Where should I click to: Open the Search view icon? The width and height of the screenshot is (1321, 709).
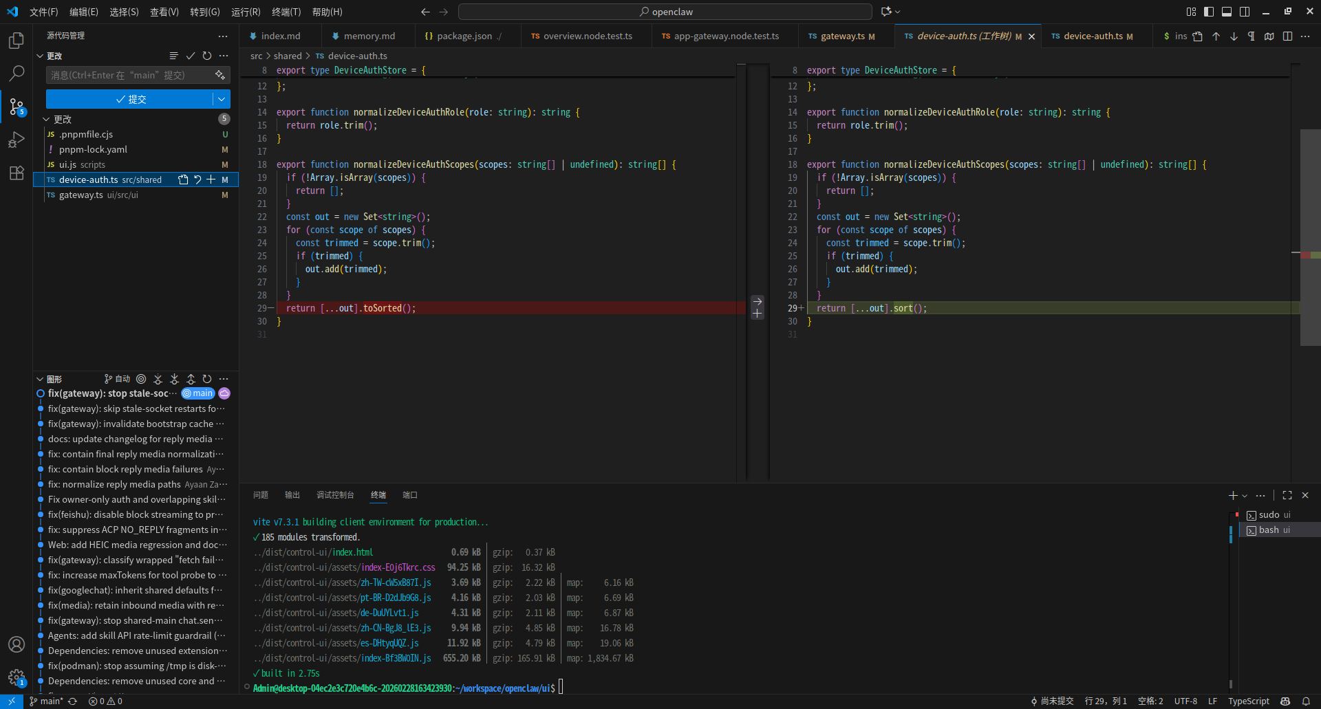[x=17, y=73]
